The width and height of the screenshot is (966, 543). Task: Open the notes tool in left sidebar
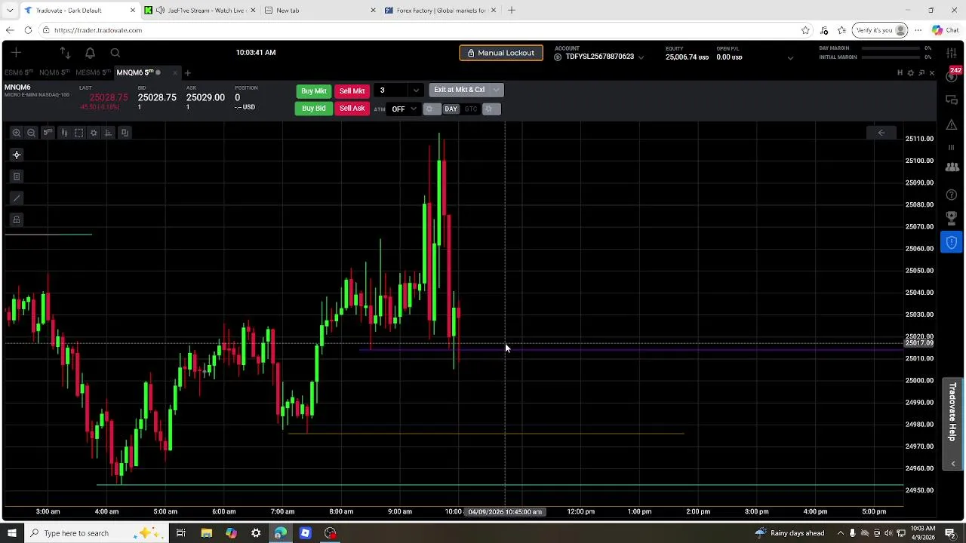point(17,176)
